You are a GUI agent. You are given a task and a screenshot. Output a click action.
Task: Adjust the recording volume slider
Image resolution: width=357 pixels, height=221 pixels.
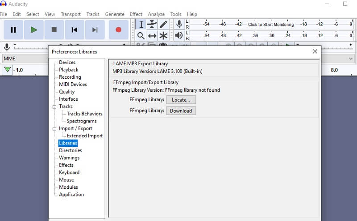tap(31, 47)
